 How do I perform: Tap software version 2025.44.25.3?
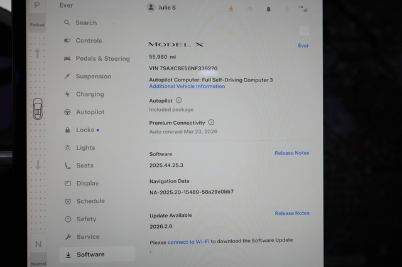tap(166, 165)
